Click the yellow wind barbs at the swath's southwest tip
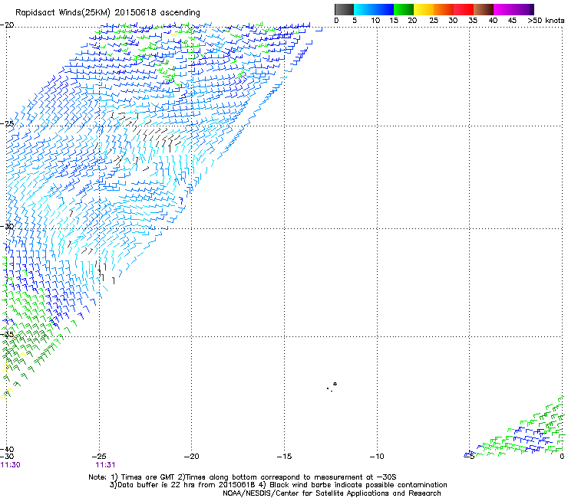This screenshot has height=498, width=568. point(7,394)
